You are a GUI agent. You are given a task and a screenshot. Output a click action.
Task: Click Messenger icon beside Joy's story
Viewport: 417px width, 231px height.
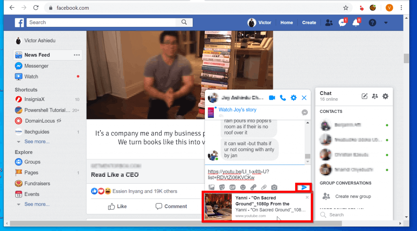pos(305,112)
